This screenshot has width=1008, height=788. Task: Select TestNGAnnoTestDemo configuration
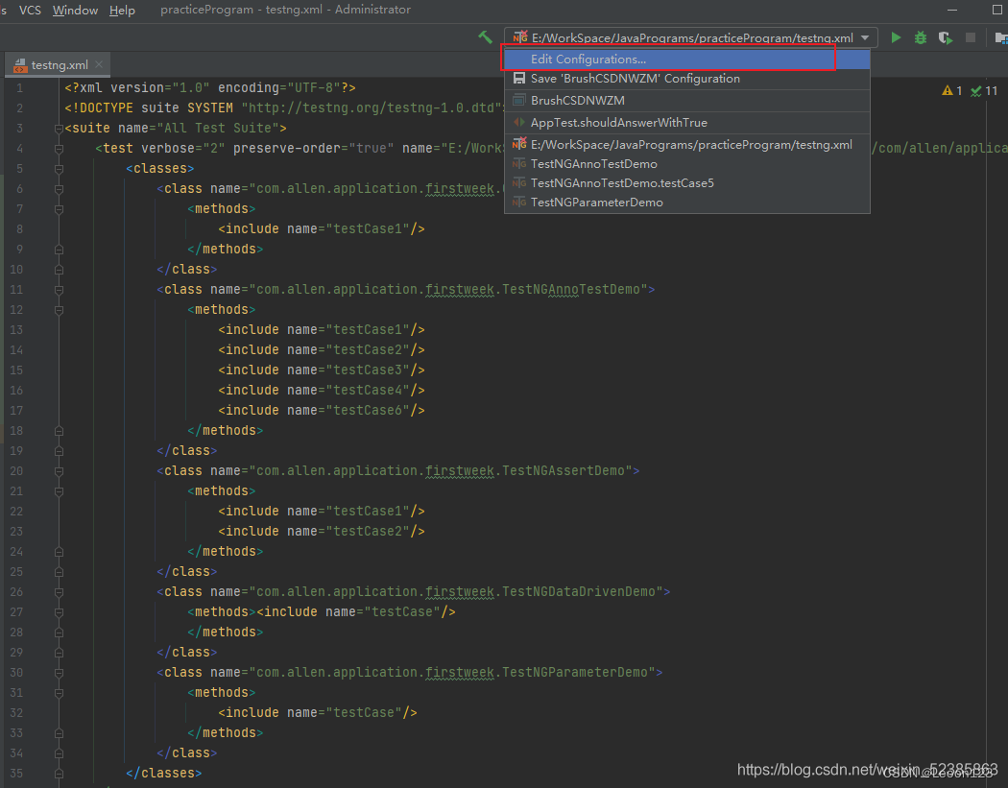[x=686, y=164]
